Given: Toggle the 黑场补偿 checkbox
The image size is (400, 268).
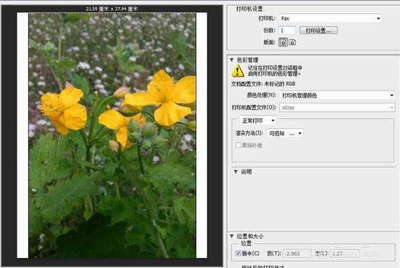Looking at the screenshot, I should (238, 145).
